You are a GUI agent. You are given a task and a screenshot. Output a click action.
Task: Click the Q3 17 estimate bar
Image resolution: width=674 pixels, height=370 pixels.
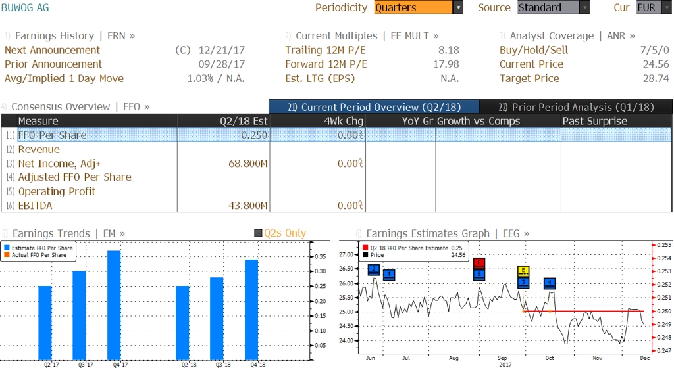[79, 315]
